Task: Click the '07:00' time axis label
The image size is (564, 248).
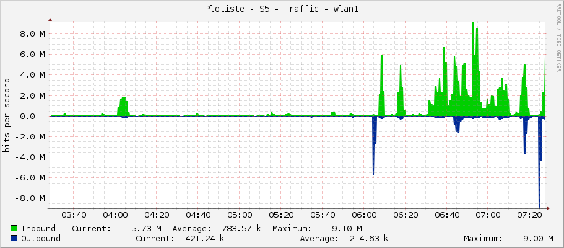Action: click(x=488, y=216)
